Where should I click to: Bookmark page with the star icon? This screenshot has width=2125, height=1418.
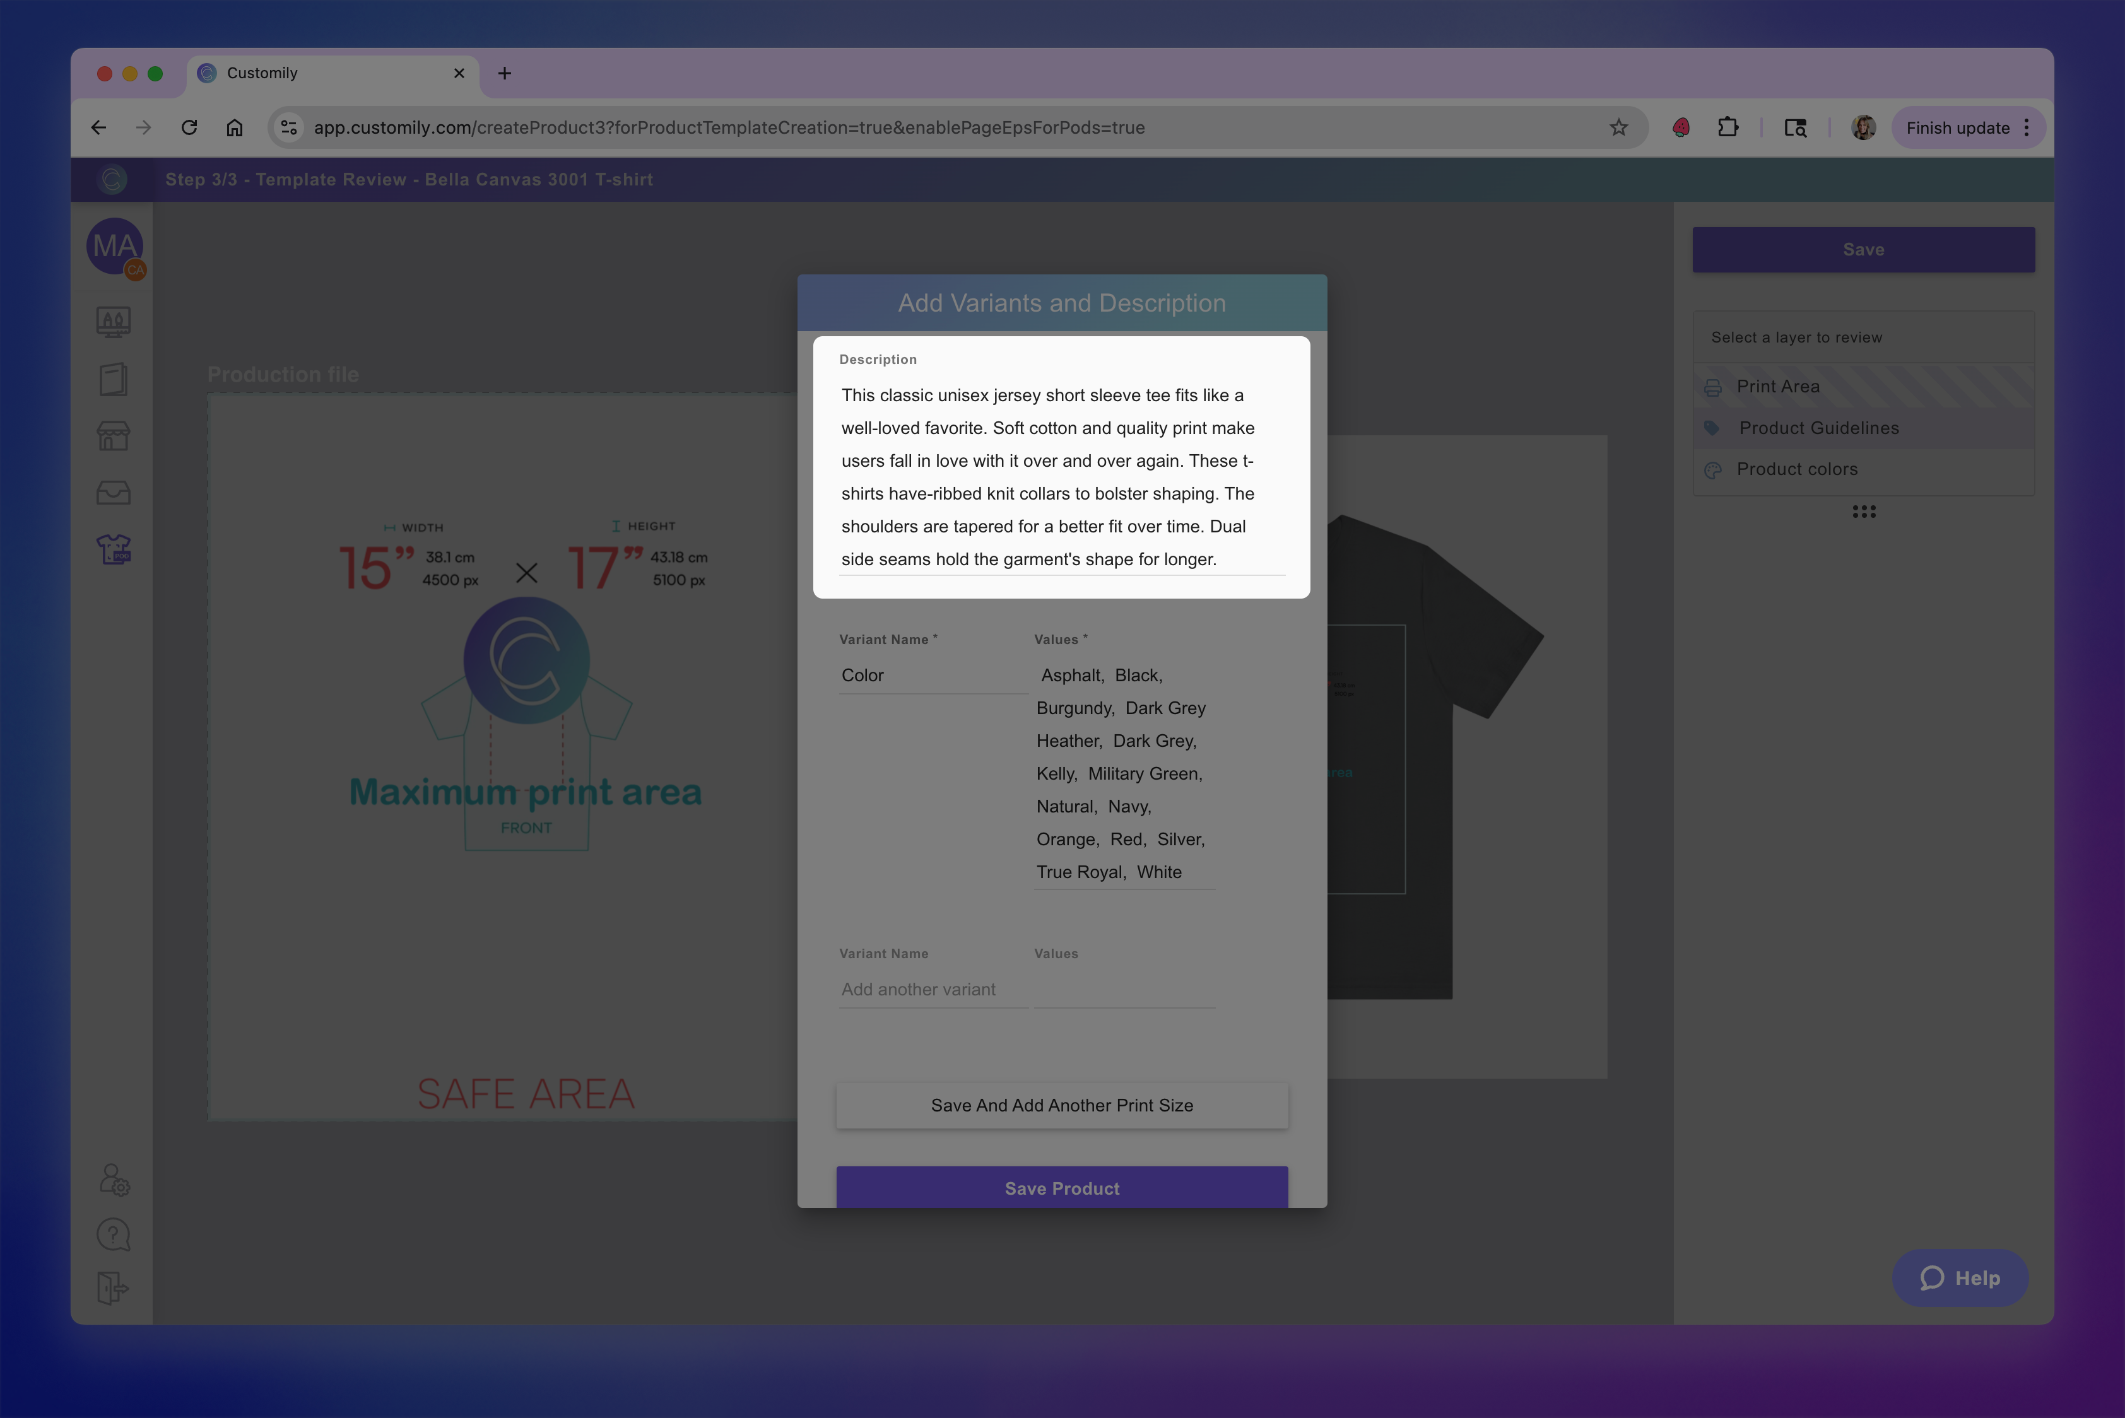click(1618, 127)
